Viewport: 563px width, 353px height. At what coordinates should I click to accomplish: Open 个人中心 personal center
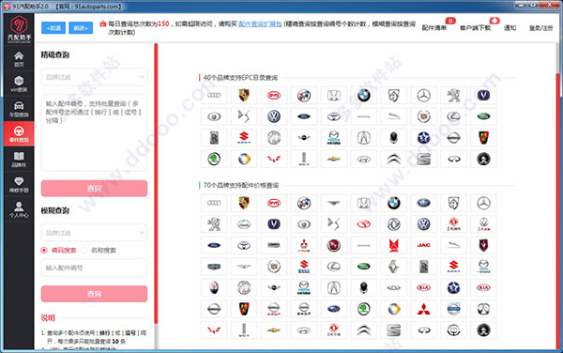(19, 209)
